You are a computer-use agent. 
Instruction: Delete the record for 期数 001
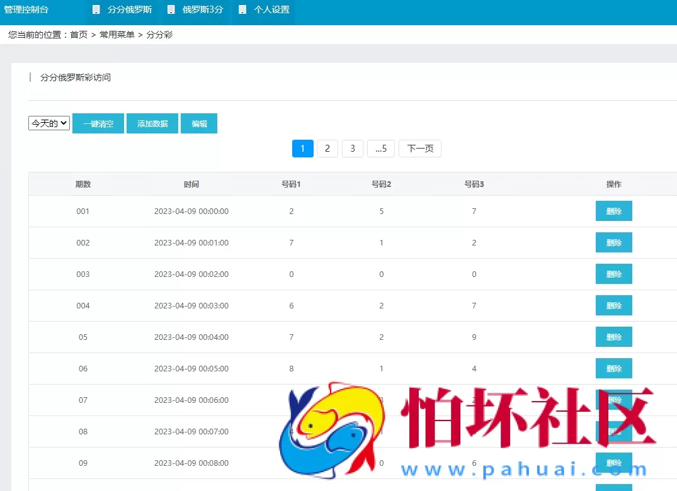click(x=613, y=211)
